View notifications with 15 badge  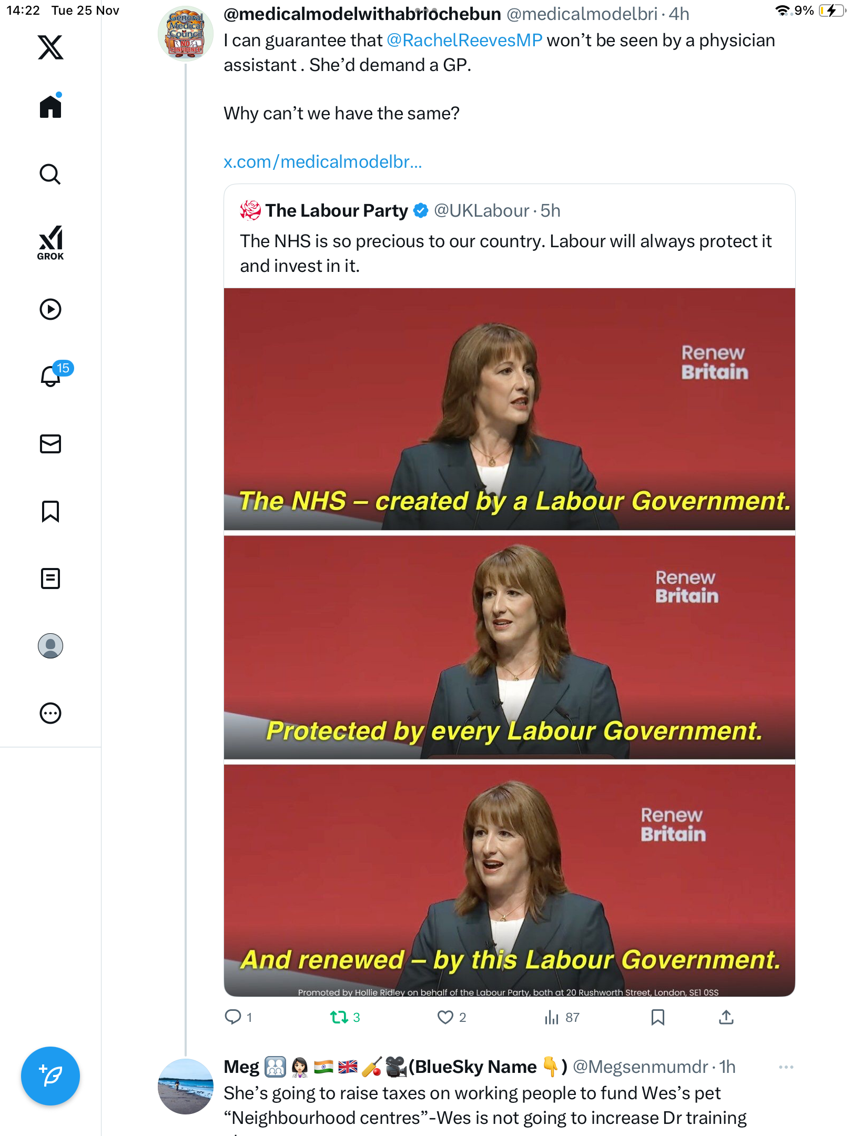[x=50, y=376]
